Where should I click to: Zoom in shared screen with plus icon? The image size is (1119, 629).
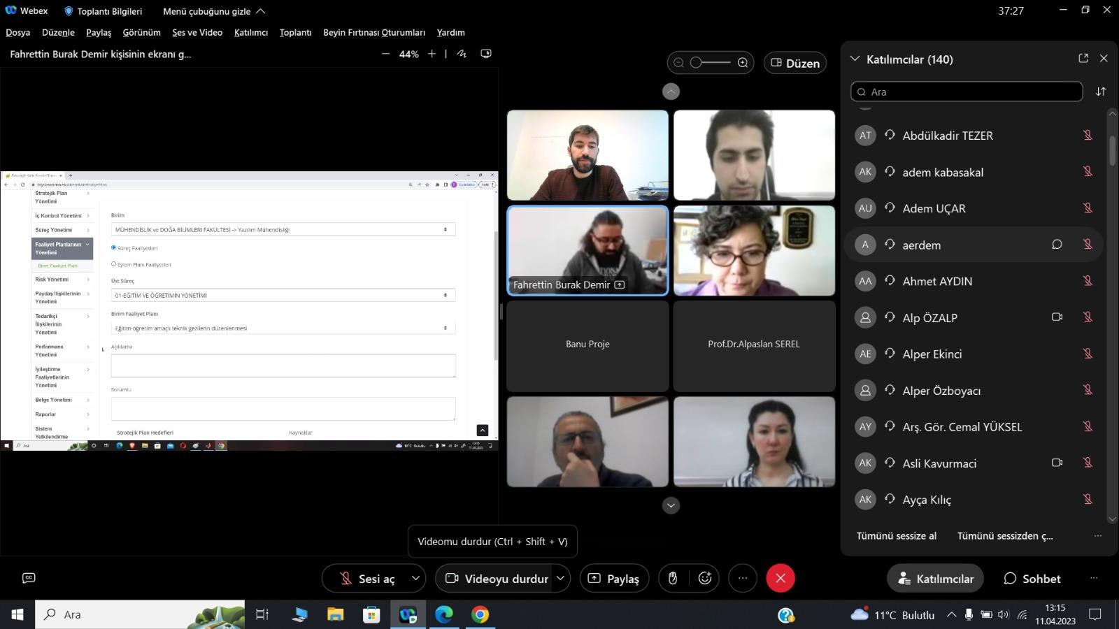coord(432,54)
